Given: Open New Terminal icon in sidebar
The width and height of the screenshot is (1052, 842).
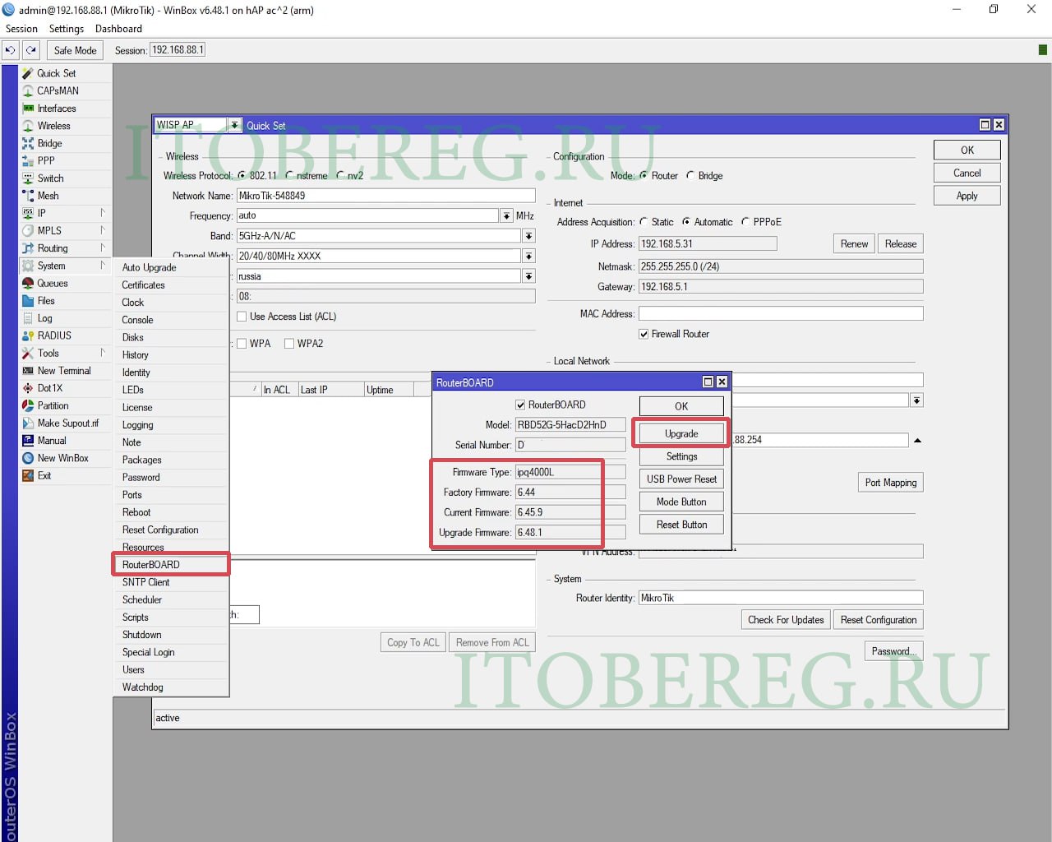Looking at the screenshot, I should [28, 371].
